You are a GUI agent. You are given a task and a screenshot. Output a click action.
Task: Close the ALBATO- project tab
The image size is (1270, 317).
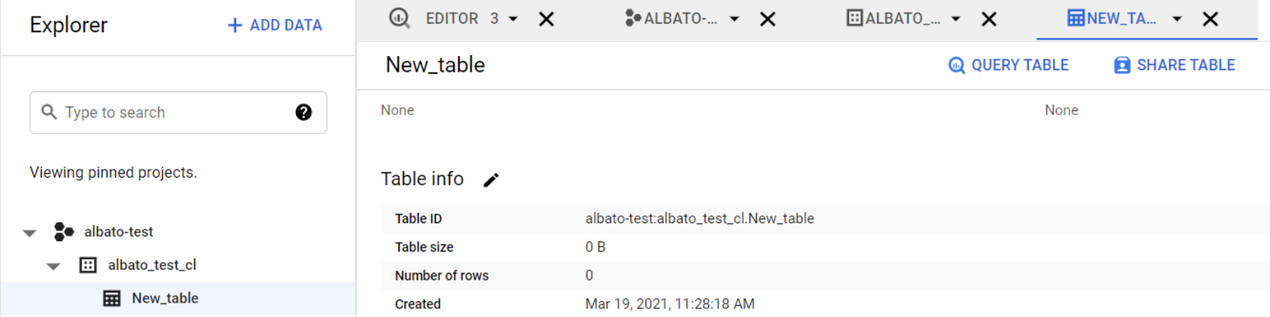click(768, 19)
